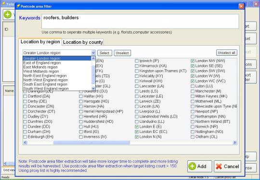
Task: Check the Newport (NP) checkbox
Action: click(193, 111)
